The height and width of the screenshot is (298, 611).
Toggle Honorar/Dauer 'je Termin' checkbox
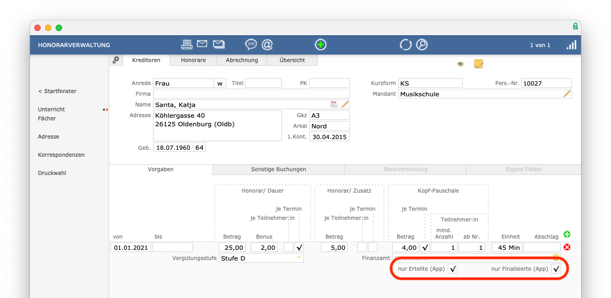click(x=299, y=247)
